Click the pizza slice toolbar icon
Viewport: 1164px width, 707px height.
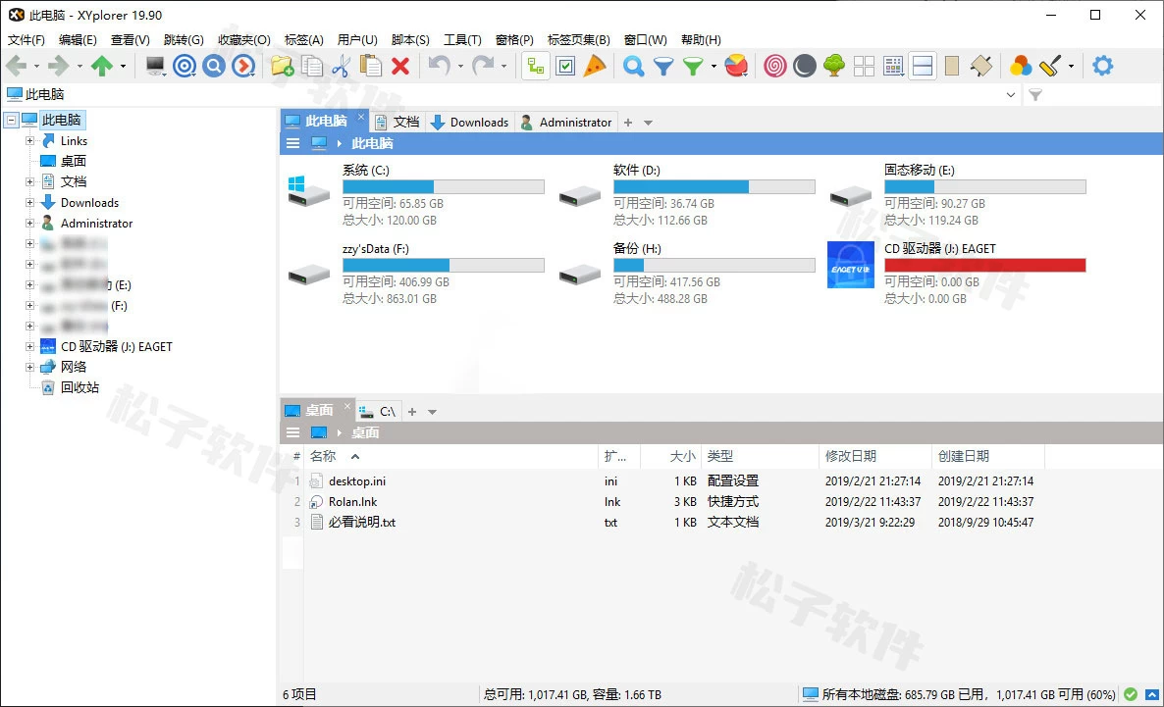[x=595, y=66]
